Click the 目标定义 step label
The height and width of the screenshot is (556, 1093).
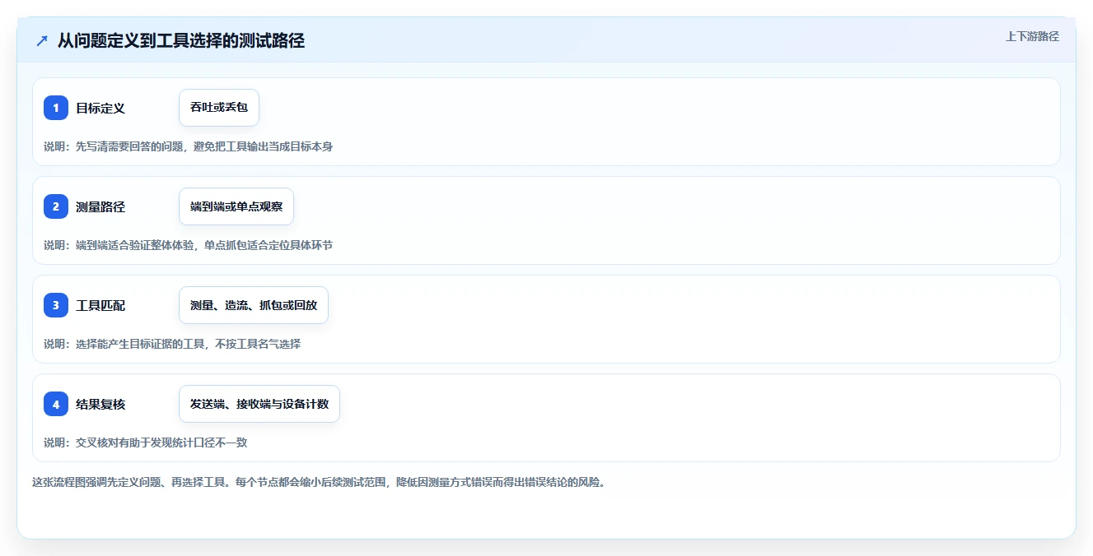point(100,108)
